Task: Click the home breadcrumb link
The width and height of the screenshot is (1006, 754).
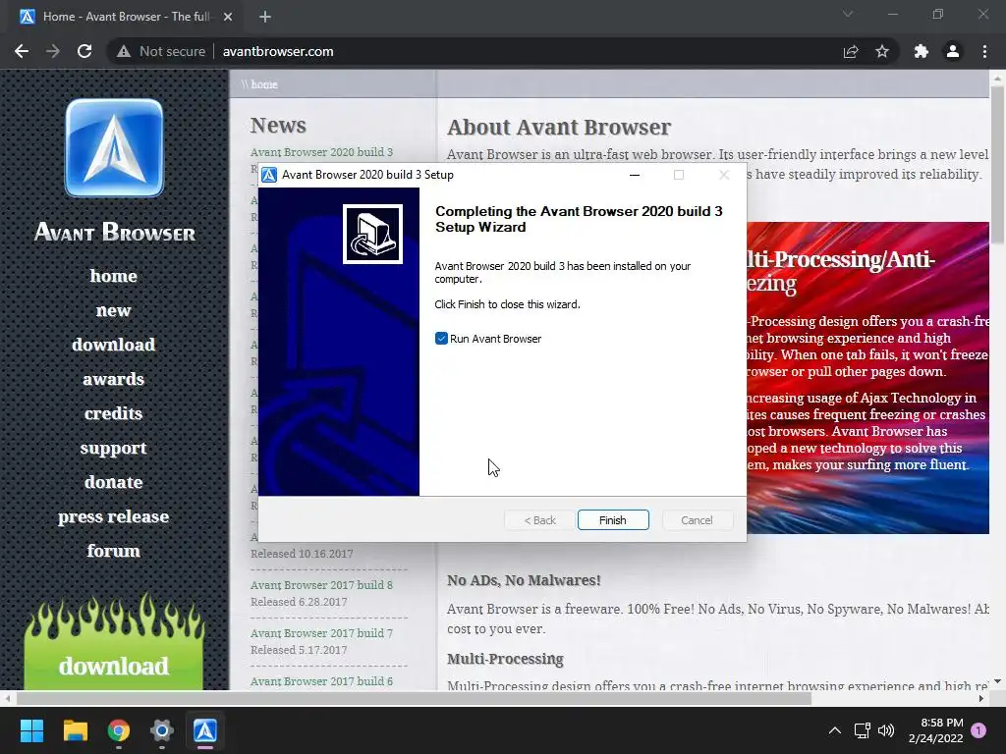Action: (264, 84)
